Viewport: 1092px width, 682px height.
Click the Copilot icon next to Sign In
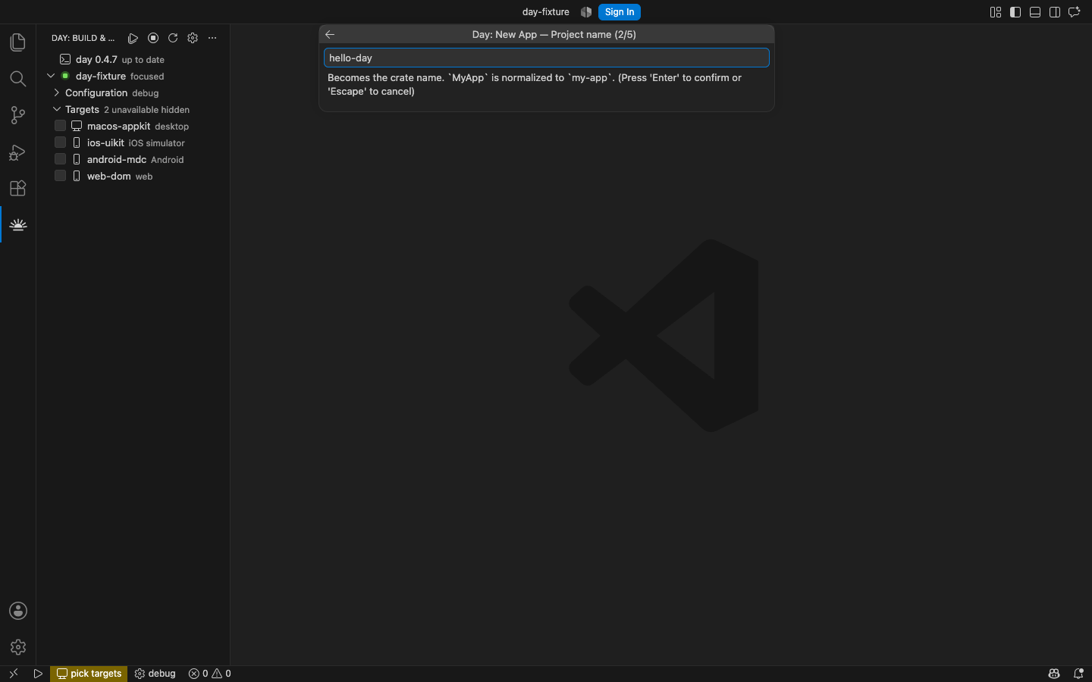point(586,12)
